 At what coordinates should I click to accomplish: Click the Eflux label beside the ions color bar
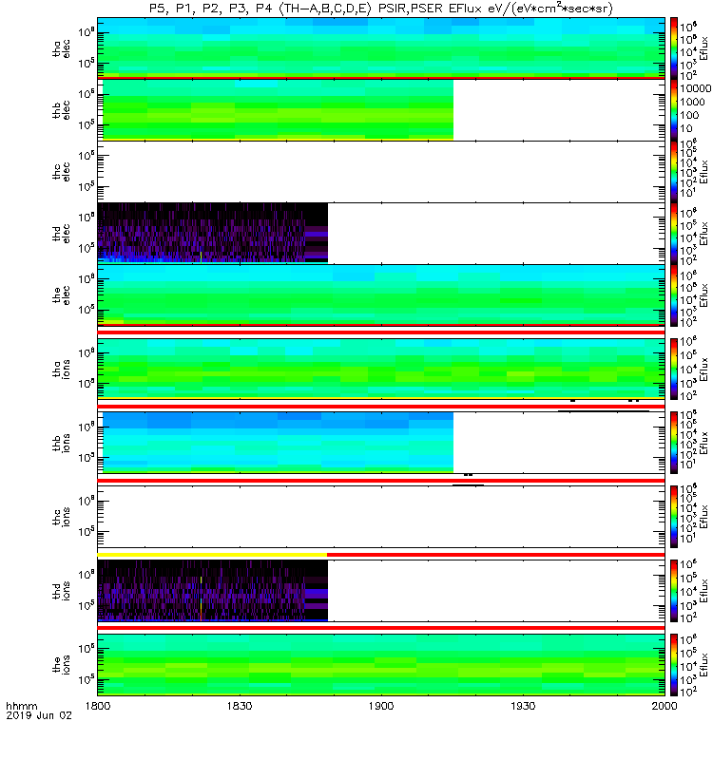coord(703,665)
